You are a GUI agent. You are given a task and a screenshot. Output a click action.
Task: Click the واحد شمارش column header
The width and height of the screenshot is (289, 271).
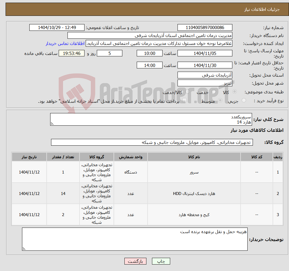coord(131,157)
